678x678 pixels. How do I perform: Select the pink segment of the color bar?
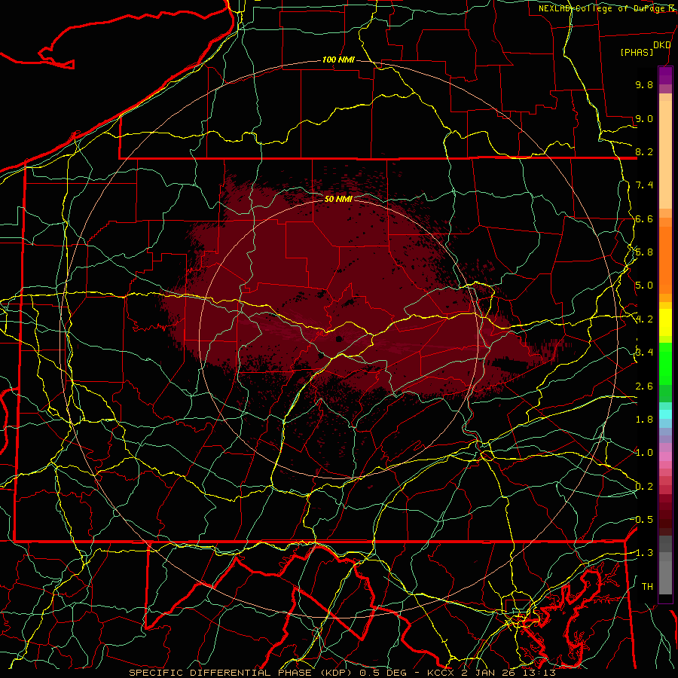point(665,457)
